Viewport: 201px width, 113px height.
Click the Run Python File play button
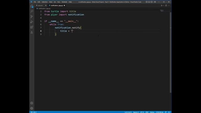tap(162, 6)
